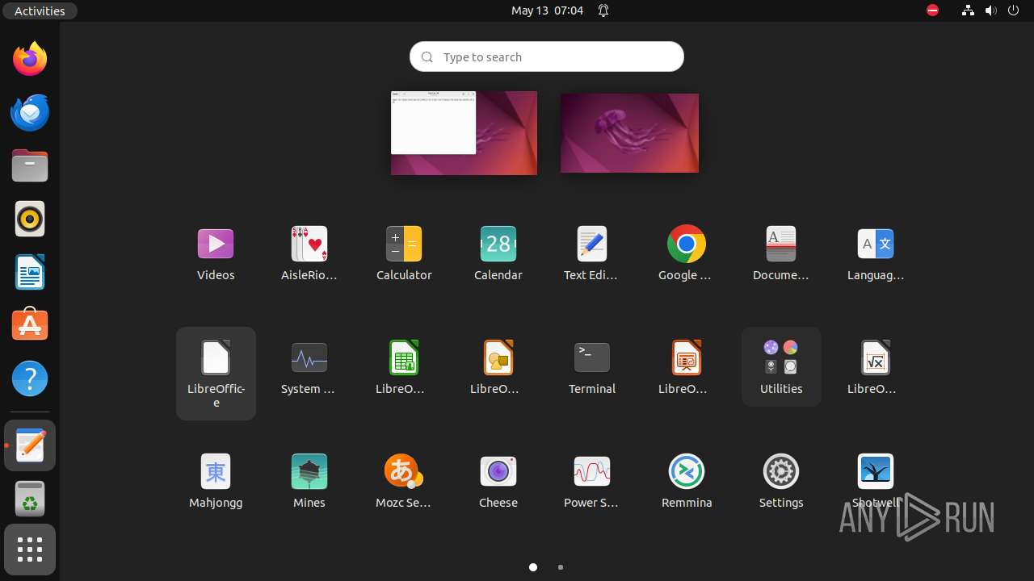Open the Utilities app folder
The height and width of the screenshot is (581, 1034).
(781, 366)
